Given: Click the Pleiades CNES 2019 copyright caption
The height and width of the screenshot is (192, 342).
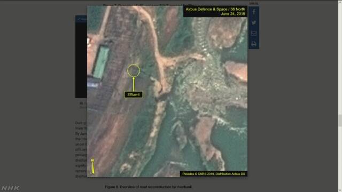Looking at the screenshot, I should click(214, 174).
